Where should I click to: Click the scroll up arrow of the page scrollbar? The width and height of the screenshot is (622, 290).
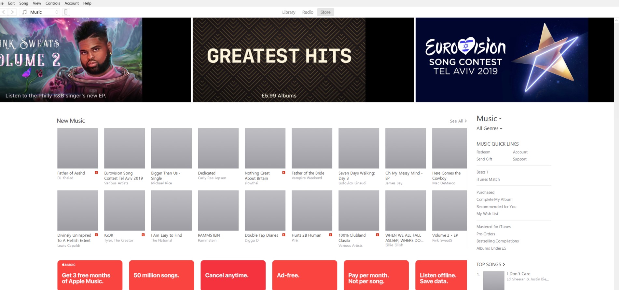tap(616, 20)
